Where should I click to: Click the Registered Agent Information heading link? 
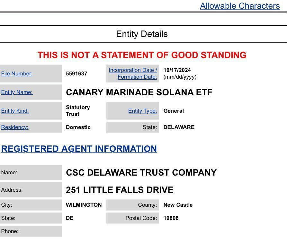79,149
